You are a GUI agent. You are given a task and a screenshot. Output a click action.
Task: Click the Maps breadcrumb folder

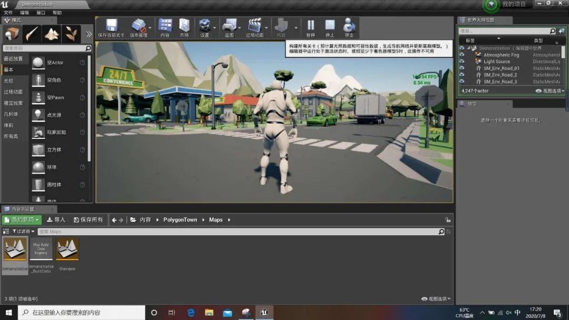pyautogui.click(x=215, y=219)
